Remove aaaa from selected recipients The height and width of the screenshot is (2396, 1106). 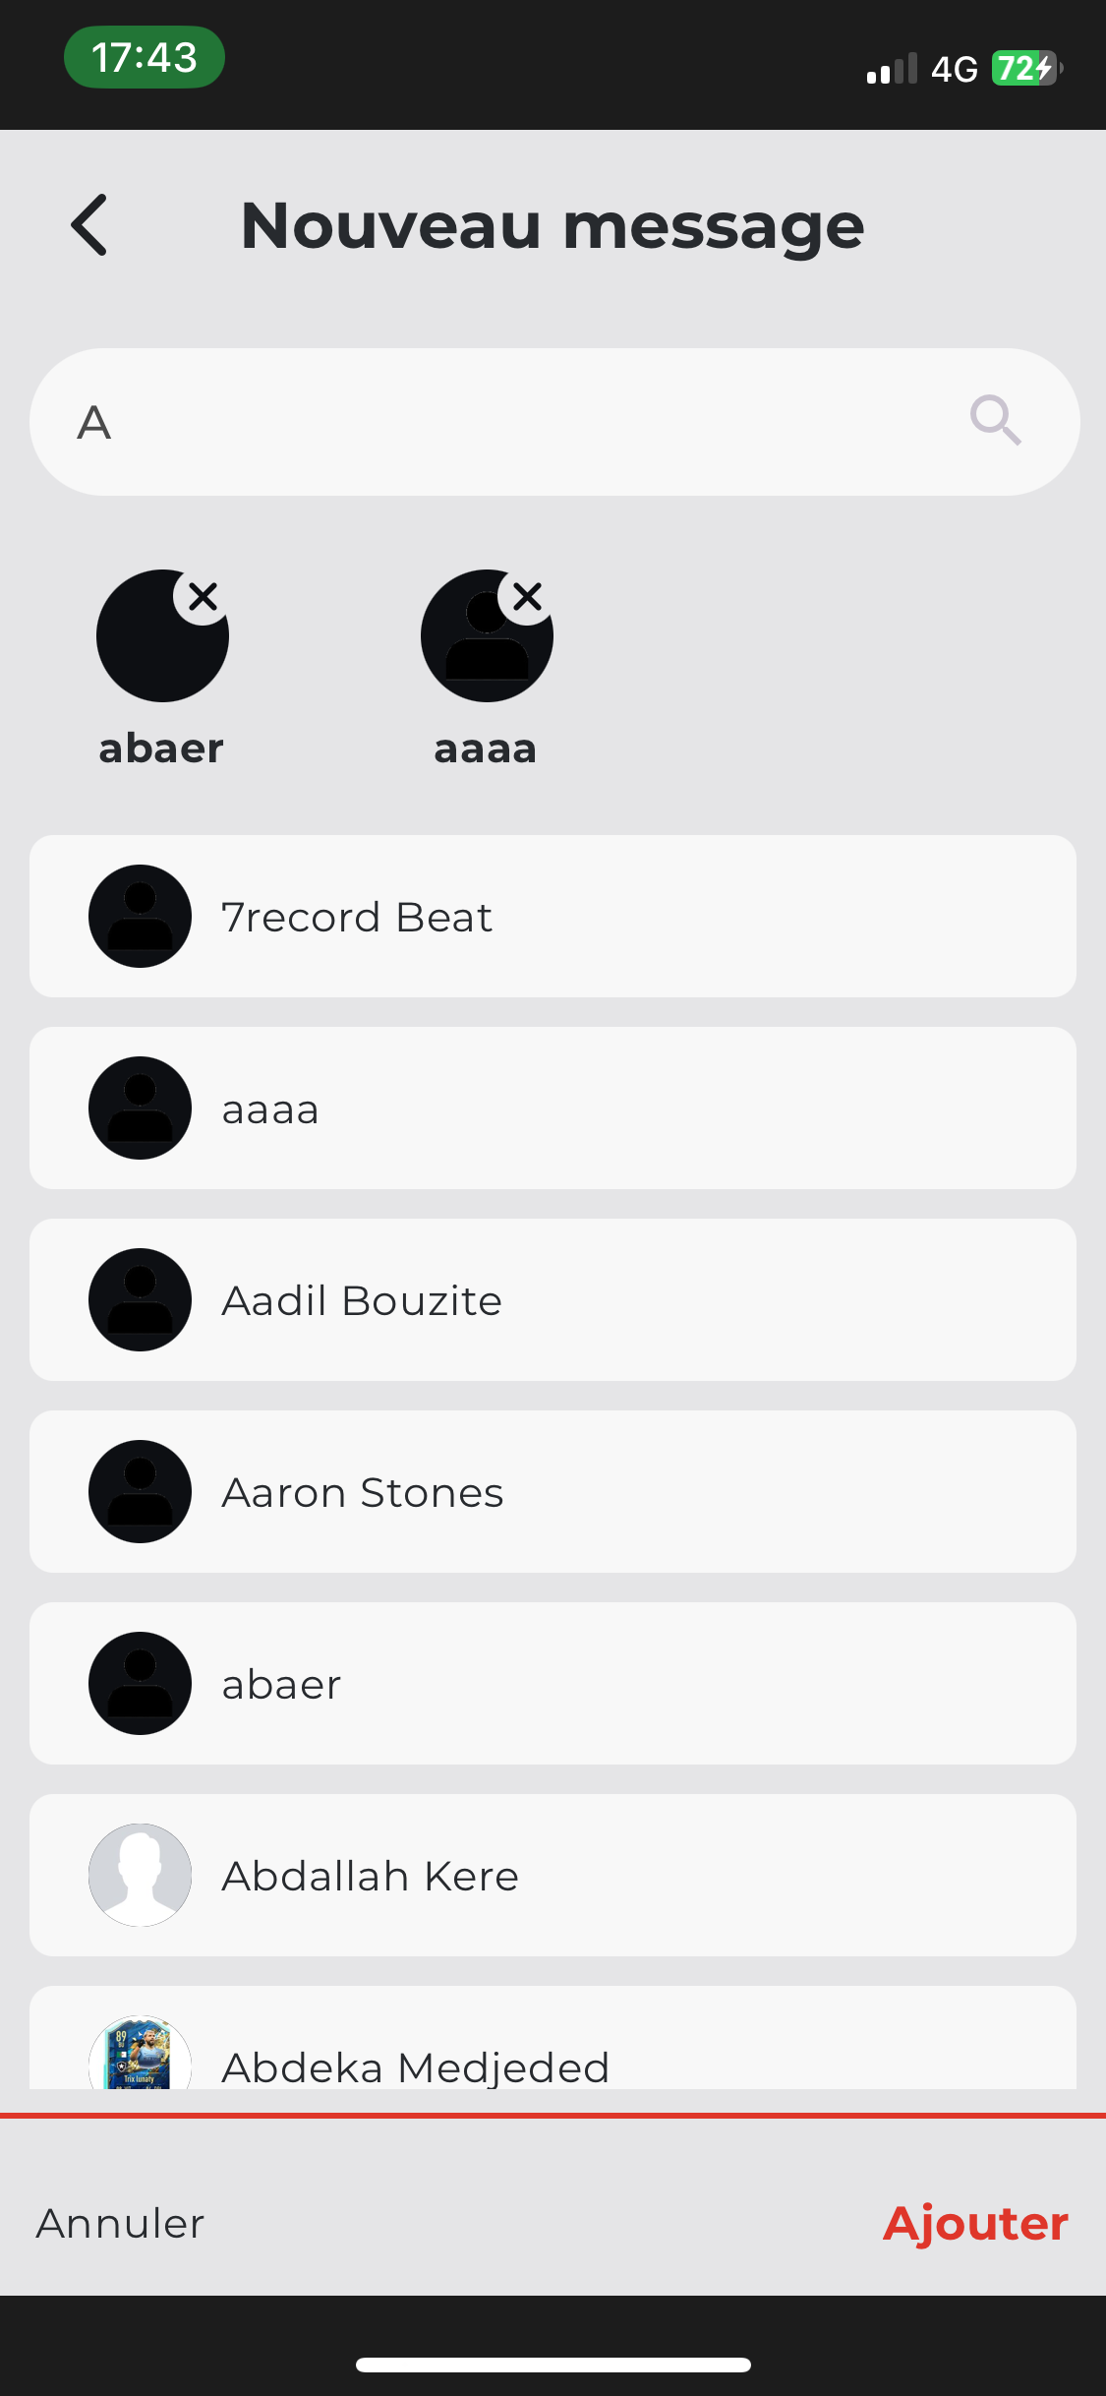(527, 597)
